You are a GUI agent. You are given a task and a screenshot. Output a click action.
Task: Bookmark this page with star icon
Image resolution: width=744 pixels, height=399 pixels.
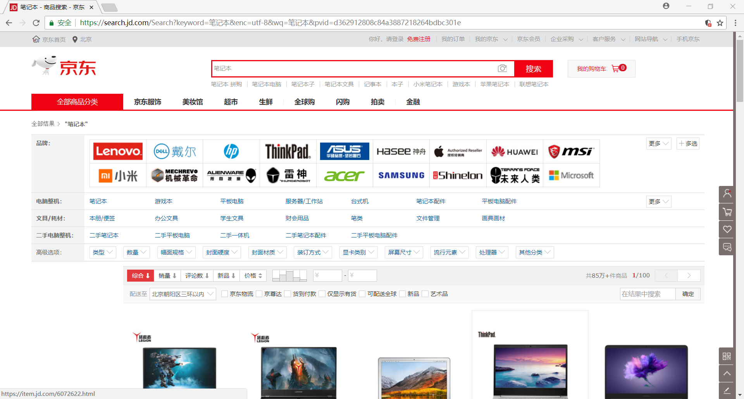coord(720,23)
